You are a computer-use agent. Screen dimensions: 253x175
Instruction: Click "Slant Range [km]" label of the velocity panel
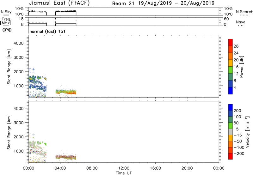[9, 132]
